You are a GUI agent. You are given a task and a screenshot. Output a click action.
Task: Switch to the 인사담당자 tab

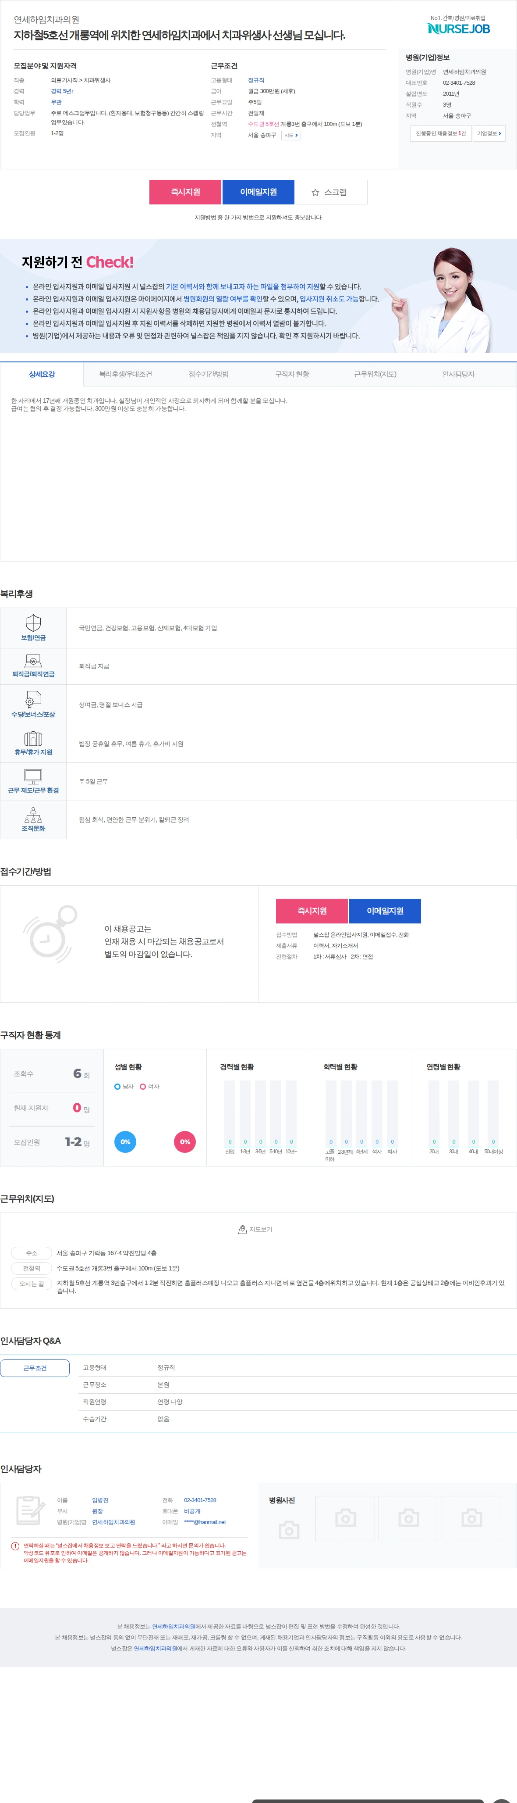pyautogui.click(x=458, y=374)
